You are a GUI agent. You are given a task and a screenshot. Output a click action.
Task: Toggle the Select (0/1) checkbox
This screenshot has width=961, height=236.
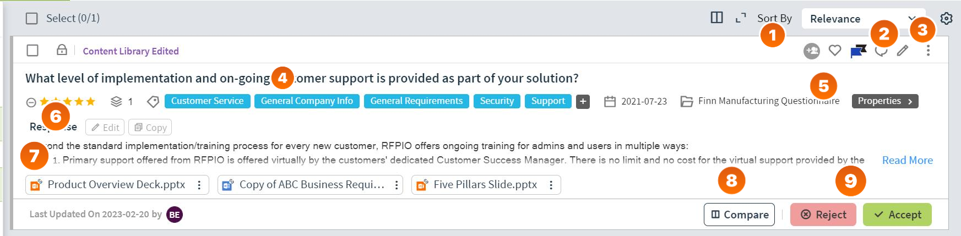(32, 19)
